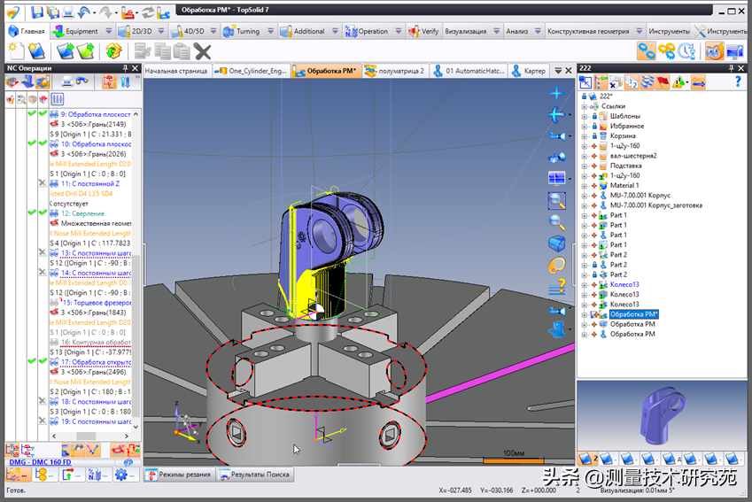Click the DMG - DMC 160 FD link

click(40, 462)
